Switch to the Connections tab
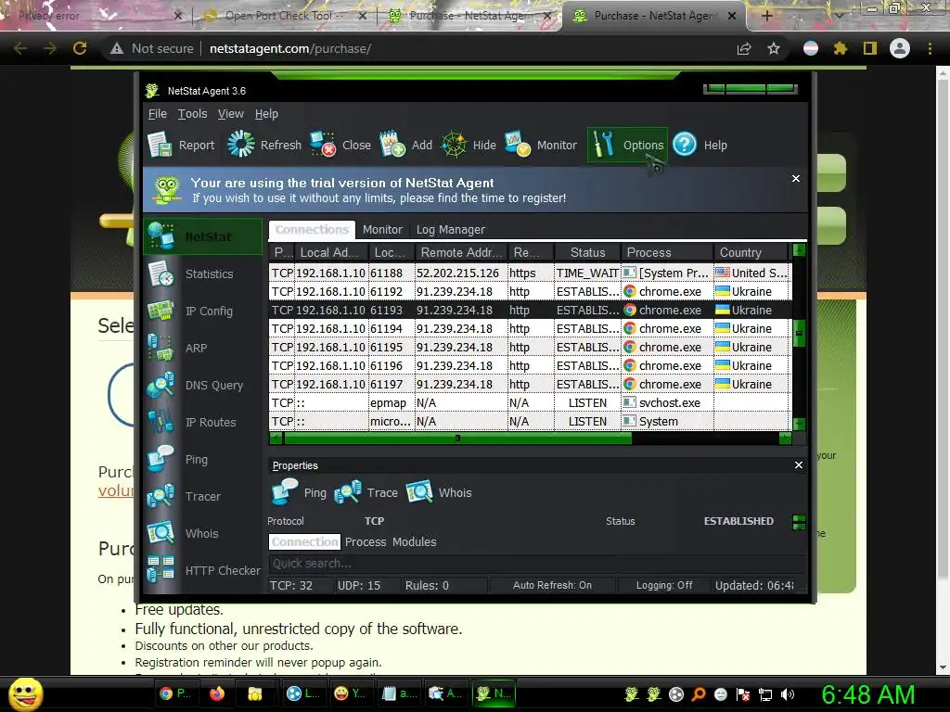950x712 pixels. pos(312,230)
